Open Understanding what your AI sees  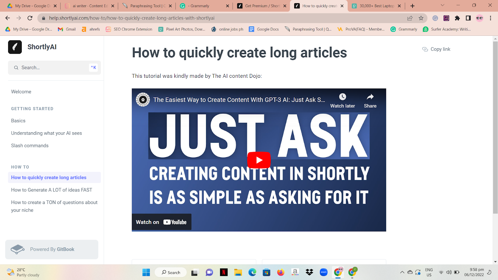[47, 133]
